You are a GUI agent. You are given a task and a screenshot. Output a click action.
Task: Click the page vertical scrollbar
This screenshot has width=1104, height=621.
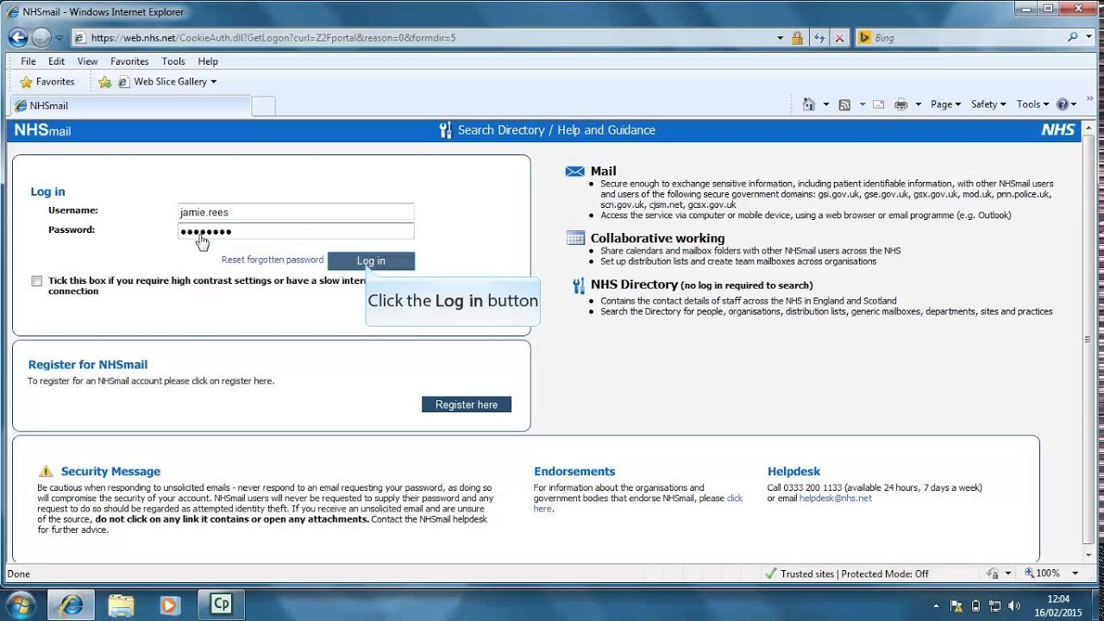click(x=1088, y=341)
